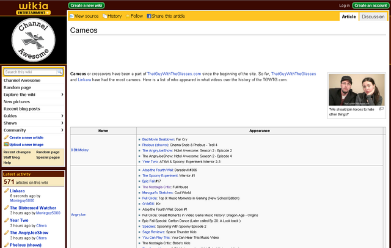391x248 pixels.
Task: Open the Staff blog link
Action: click(12, 157)
